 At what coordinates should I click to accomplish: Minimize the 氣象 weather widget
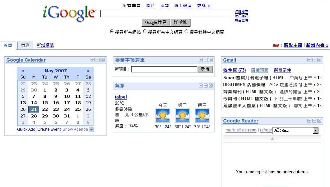pos(205,86)
